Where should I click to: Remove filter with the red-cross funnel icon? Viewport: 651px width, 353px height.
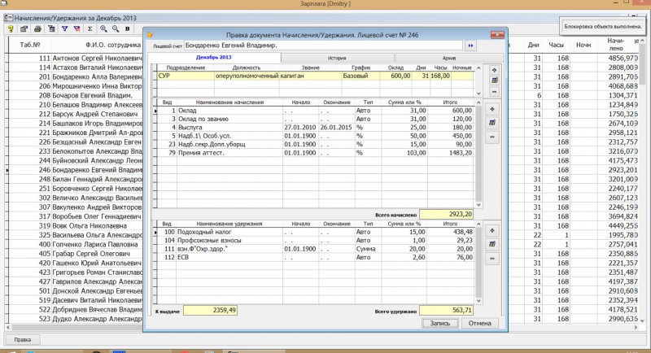(76, 28)
